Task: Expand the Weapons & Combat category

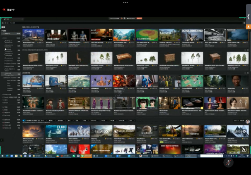Action: tap(4, 78)
